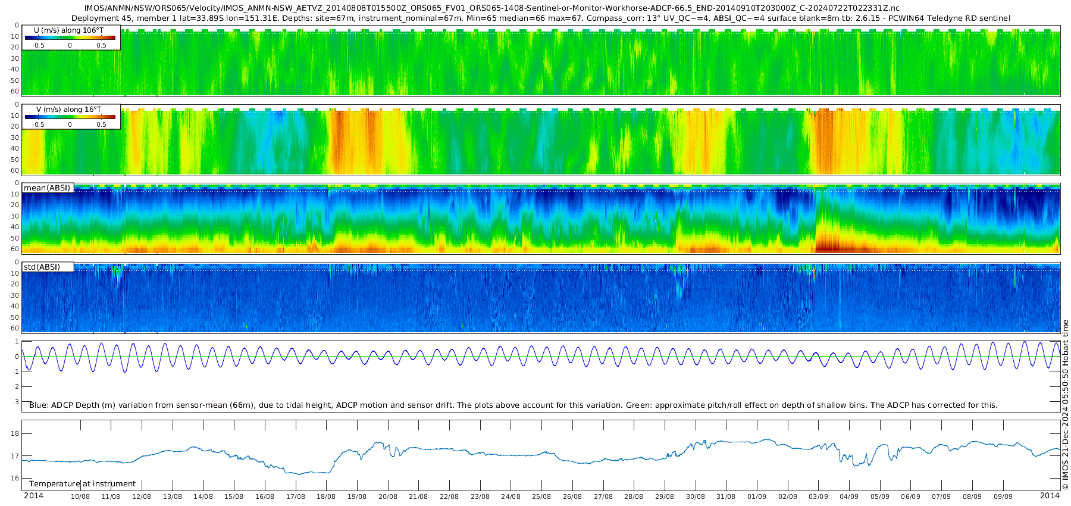Click the std(ABSI) heatmap panel
Image resolution: width=1071 pixels, height=506 pixels.
click(541, 298)
